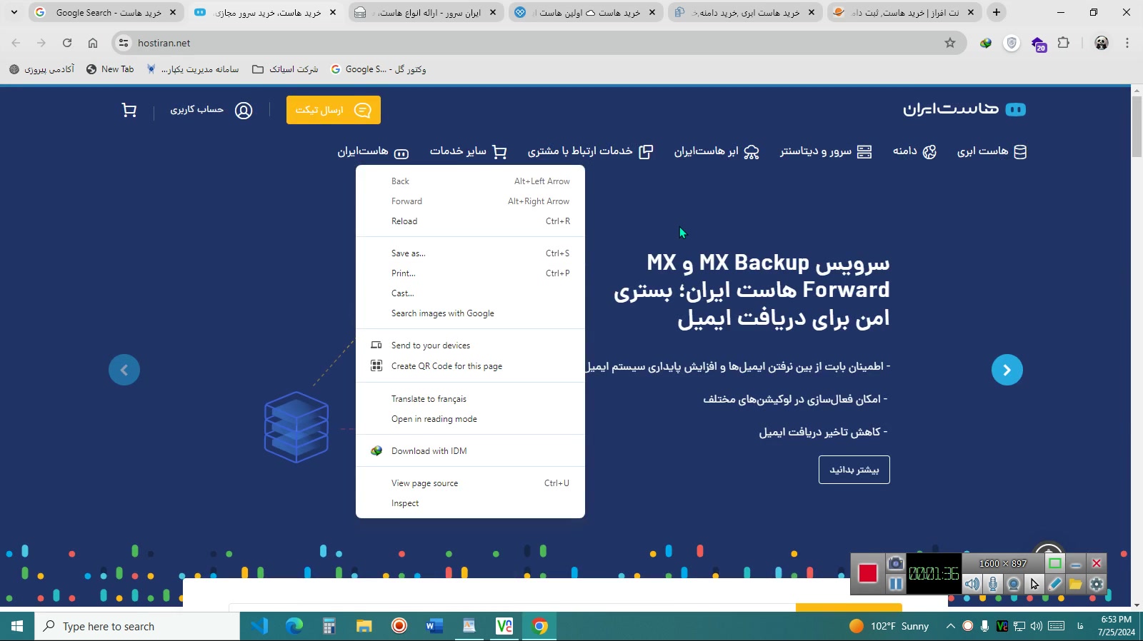Expand the هاست ابری navigation menu
This screenshot has width=1143, height=641.
point(992,151)
